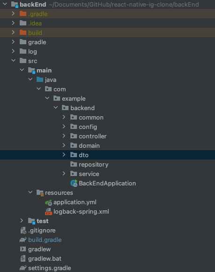Click the gradle folder icon
The height and width of the screenshot is (272, 215).
[x=23, y=42]
